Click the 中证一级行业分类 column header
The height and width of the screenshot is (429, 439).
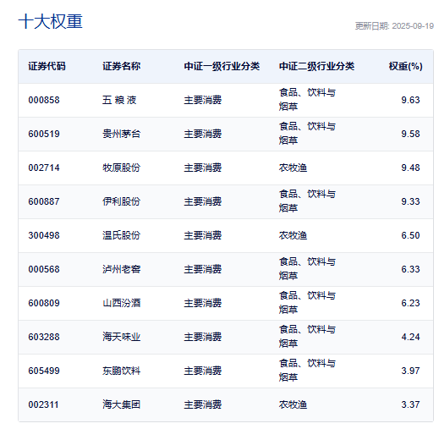click(222, 66)
